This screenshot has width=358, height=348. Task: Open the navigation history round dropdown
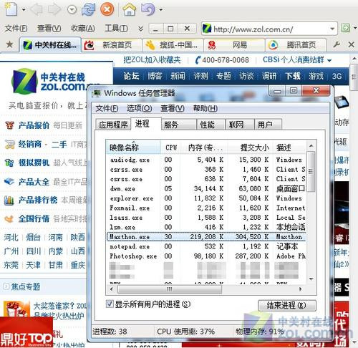click(x=72, y=9)
